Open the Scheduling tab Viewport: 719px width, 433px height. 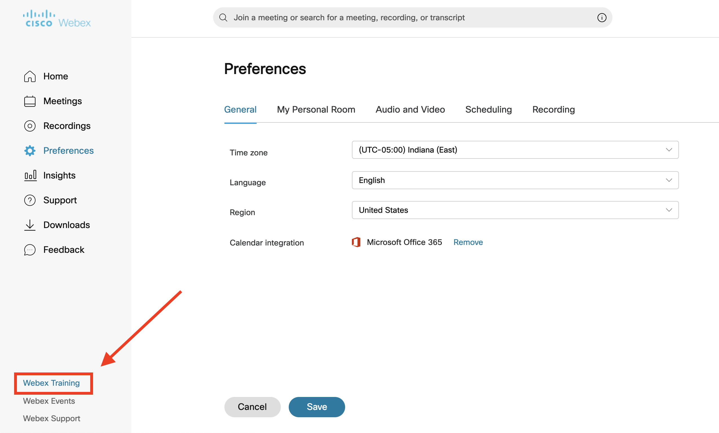pyautogui.click(x=488, y=109)
